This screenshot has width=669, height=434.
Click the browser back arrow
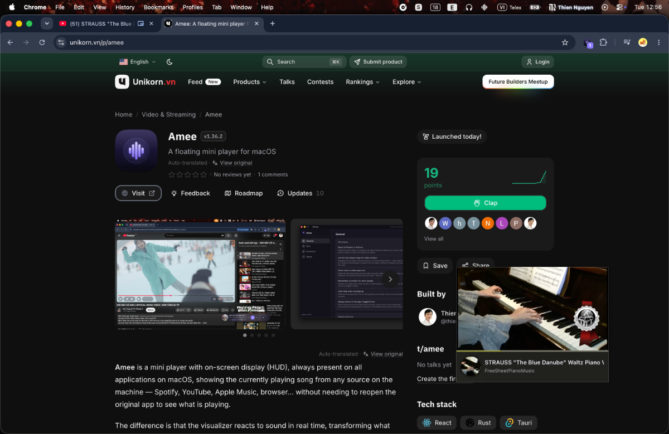pyautogui.click(x=10, y=42)
